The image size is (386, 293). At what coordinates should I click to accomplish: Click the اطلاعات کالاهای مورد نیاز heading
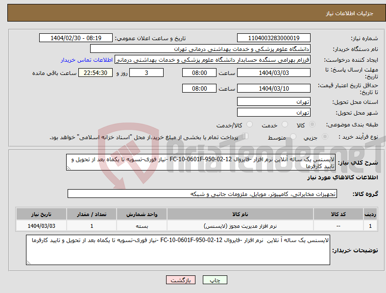(x=342, y=177)
